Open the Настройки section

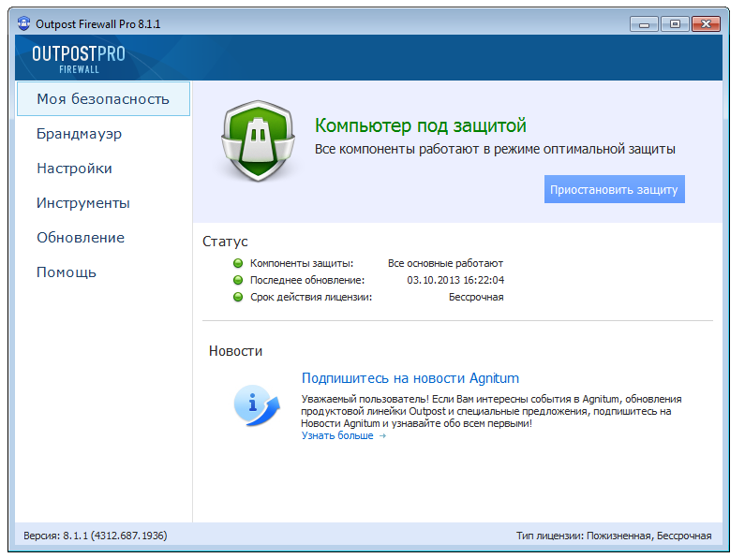[75, 169]
